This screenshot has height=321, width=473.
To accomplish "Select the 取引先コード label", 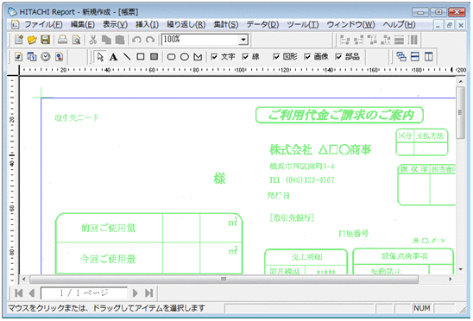I will click(x=77, y=117).
